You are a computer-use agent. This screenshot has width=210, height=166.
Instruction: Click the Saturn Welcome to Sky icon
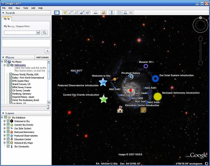[x=115, y=79]
